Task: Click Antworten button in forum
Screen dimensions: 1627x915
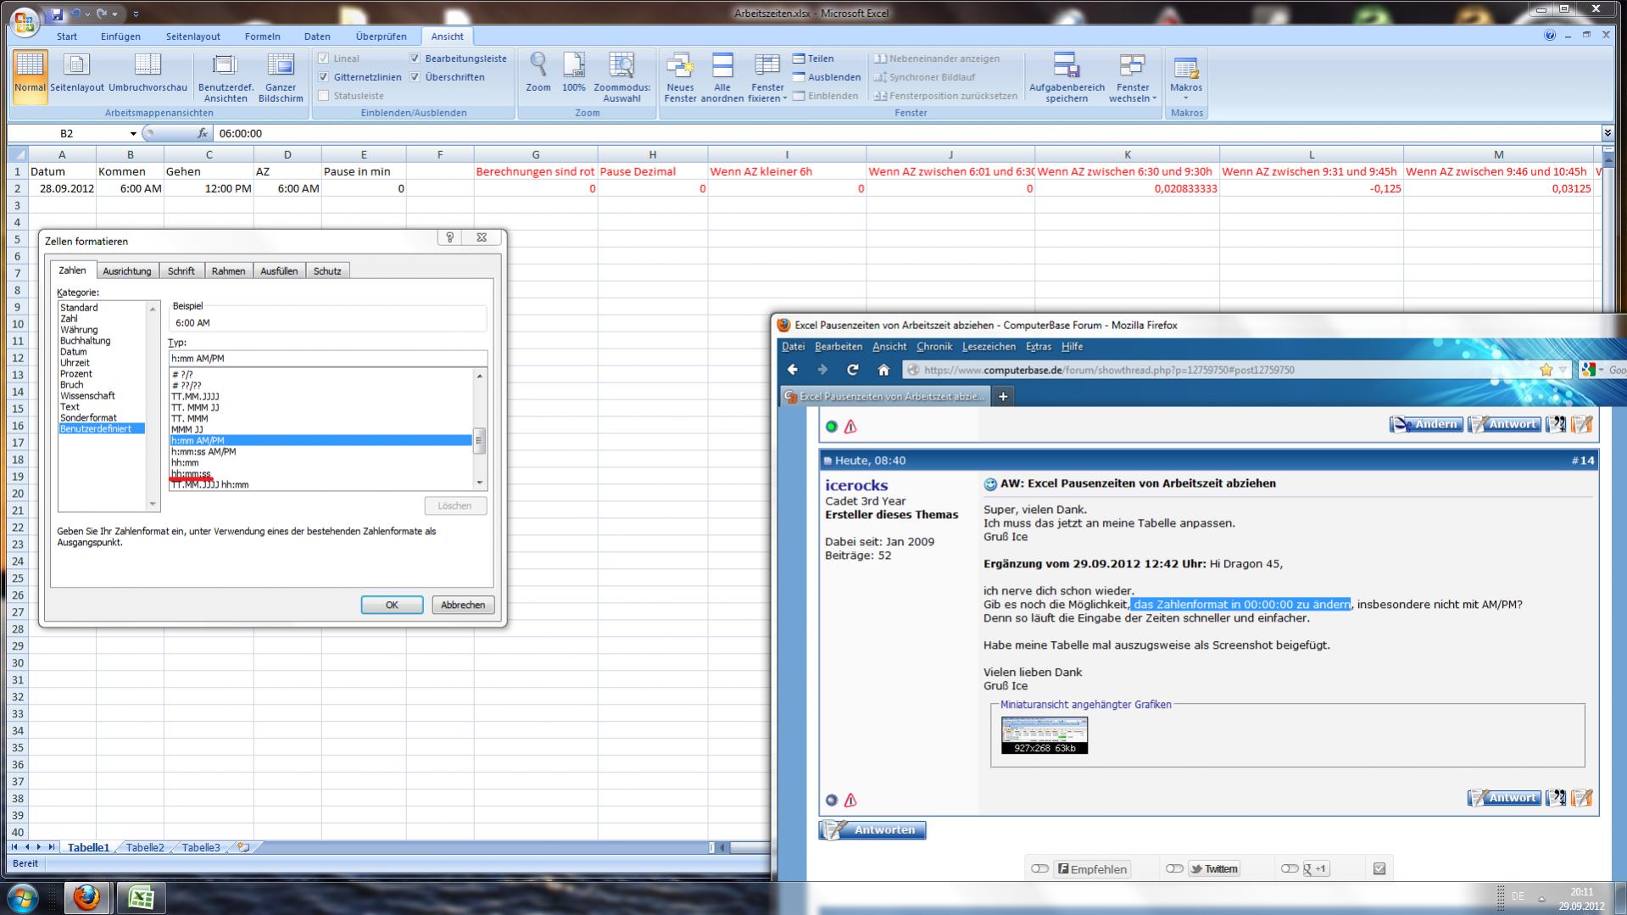Action: 872,830
